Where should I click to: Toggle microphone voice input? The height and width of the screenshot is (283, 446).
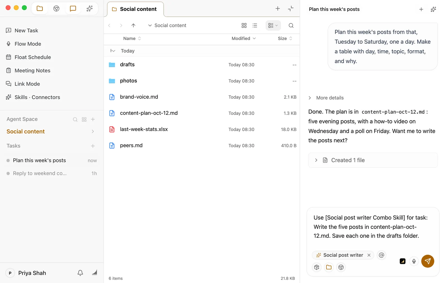tap(414, 261)
